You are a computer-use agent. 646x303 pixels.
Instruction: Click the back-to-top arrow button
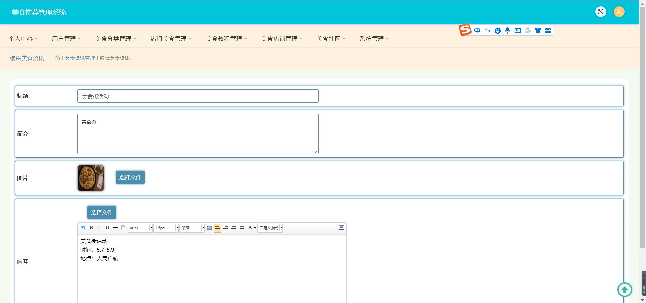625,290
